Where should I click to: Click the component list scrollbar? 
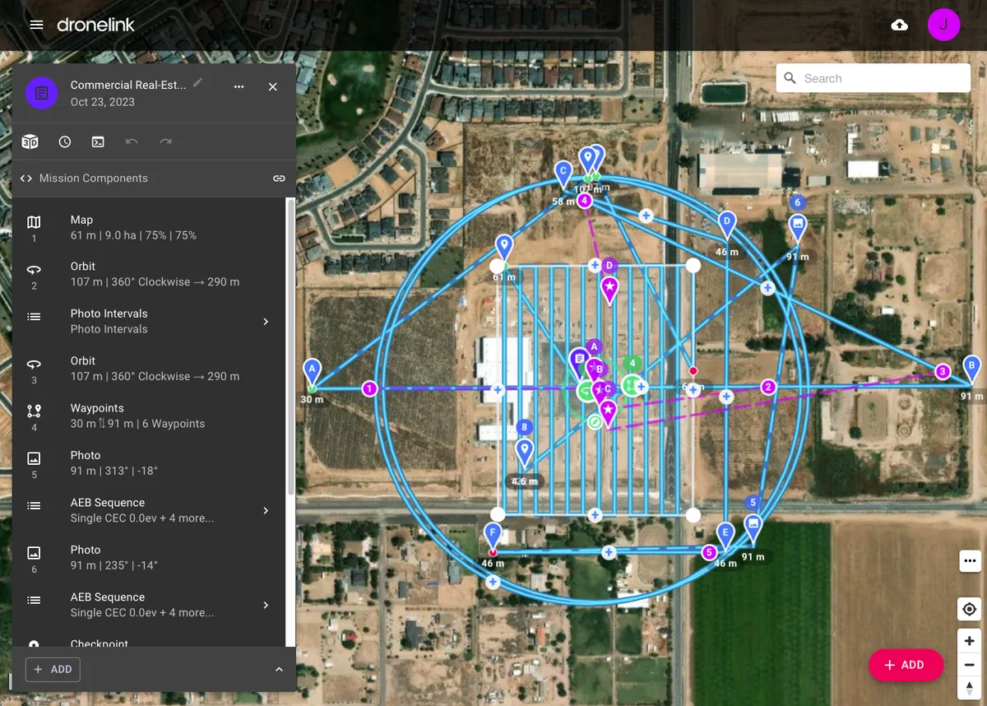(290, 346)
